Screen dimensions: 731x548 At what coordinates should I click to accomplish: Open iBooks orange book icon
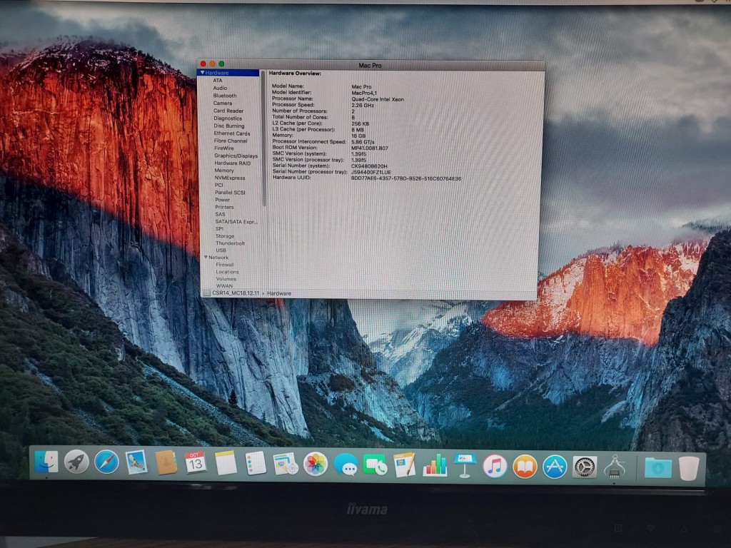(x=525, y=467)
